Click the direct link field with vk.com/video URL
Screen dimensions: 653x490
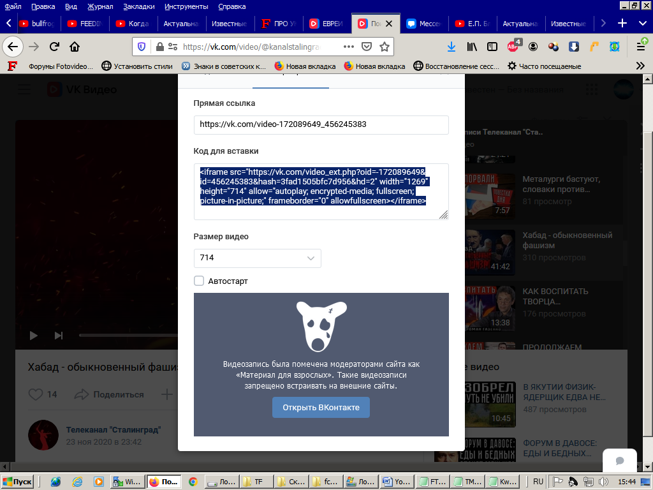pyautogui.click(x=321, y=124)
